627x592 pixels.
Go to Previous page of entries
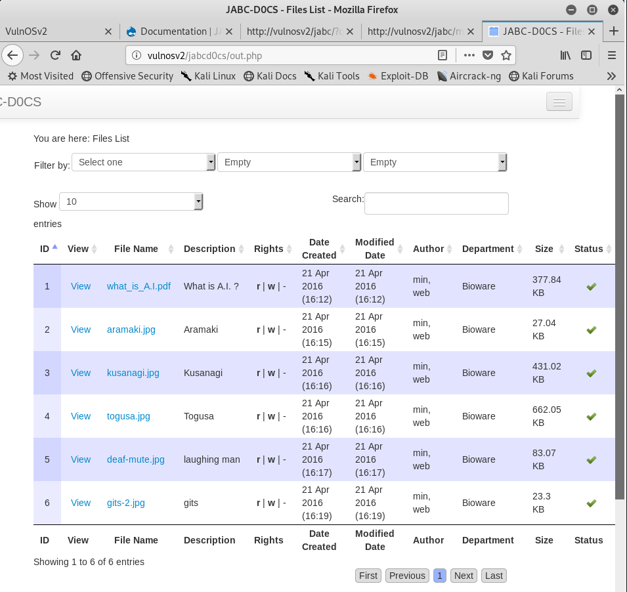407,576
